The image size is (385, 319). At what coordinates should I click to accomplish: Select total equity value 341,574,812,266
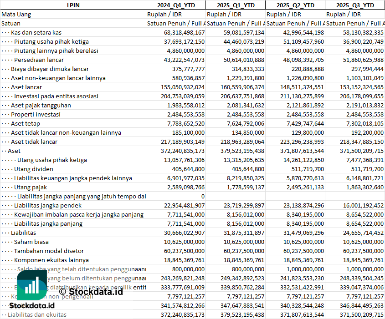[183, 305]
